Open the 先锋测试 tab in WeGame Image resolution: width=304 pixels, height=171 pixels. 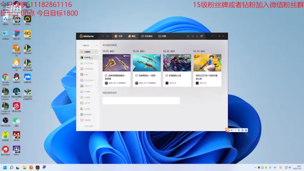pyautogui.click(x=147, y=36)
